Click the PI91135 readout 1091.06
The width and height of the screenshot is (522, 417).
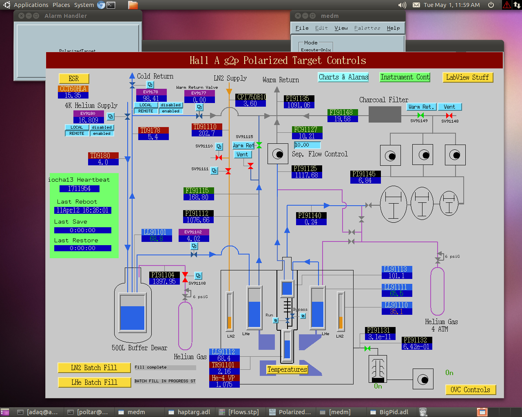[299, 105]
